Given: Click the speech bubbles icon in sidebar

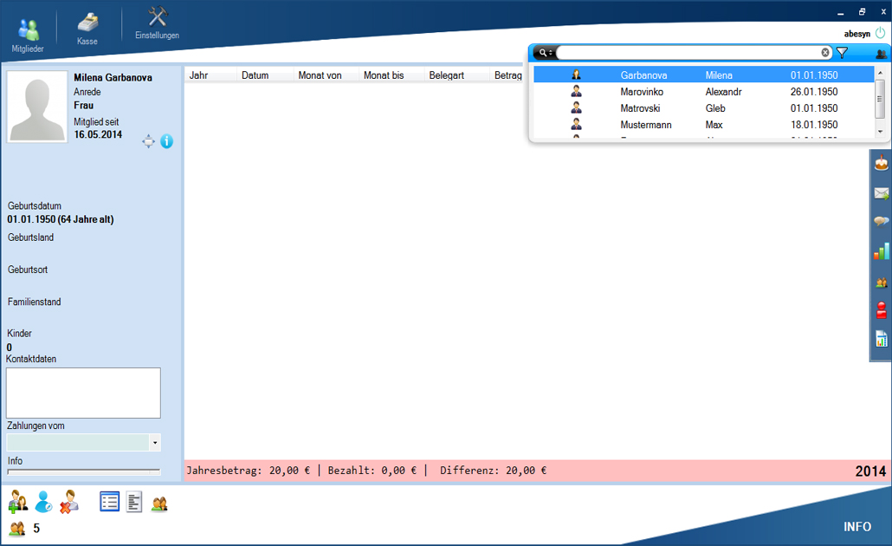Looking at the screenshot, I should pos(882,222).
